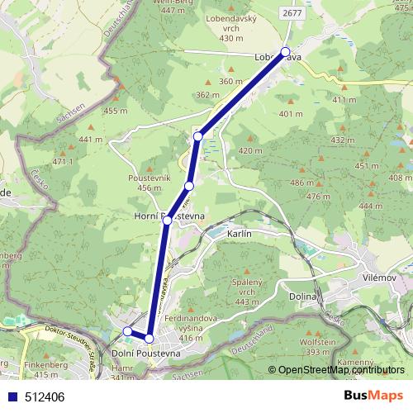The image size is (413, 413).
Task: Select the 512406 route label
Action: pyautogui.click(x=45, y=397)
